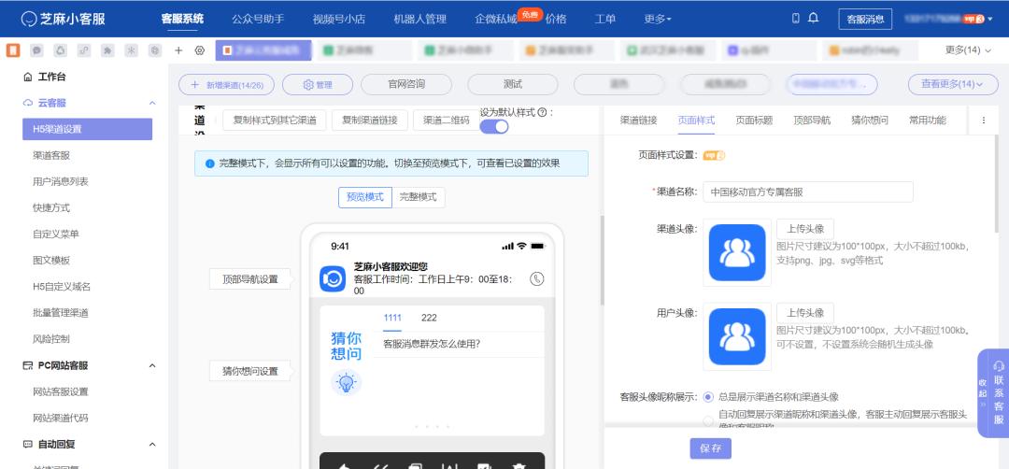The image size is (1009, 469).
Task: Click the recycle-shaped toolbar icon
Action: [x=61, y=50]
